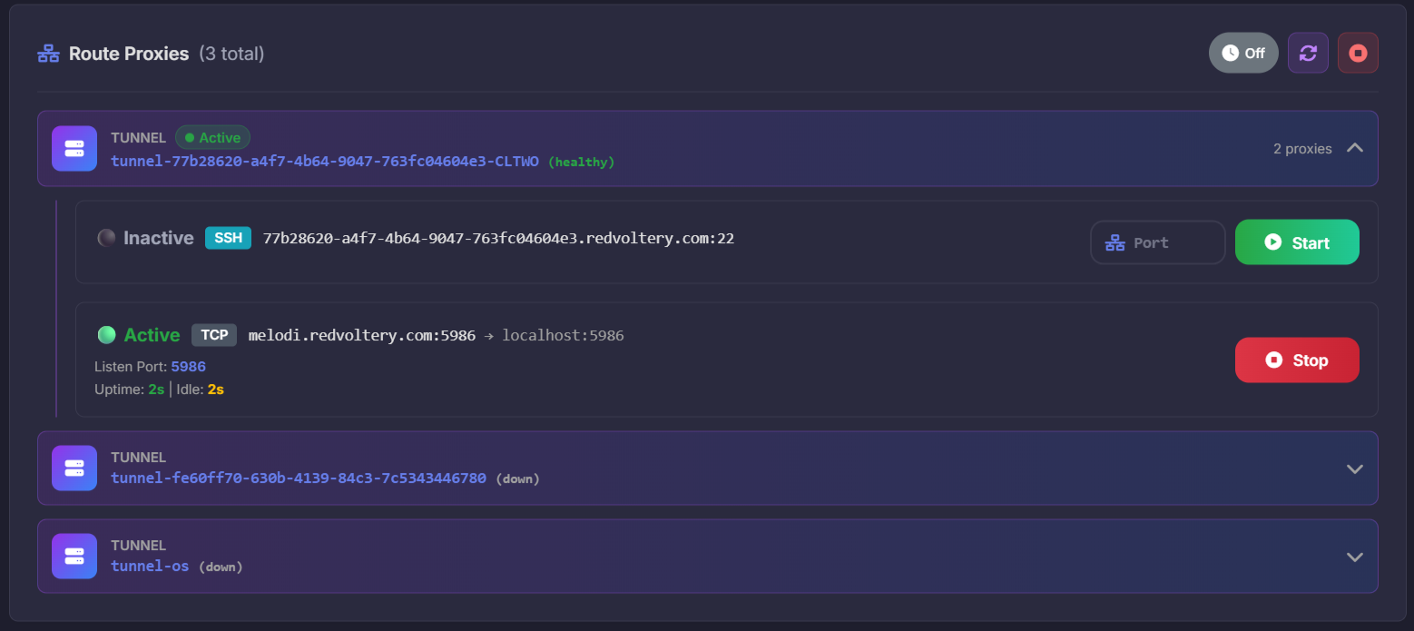Screen dimensions: 1414x631
Task: Click the red stop-all icon button
Action: click(1358, 53)
